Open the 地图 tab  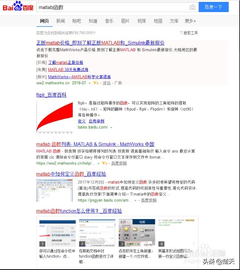coord(158,21)
